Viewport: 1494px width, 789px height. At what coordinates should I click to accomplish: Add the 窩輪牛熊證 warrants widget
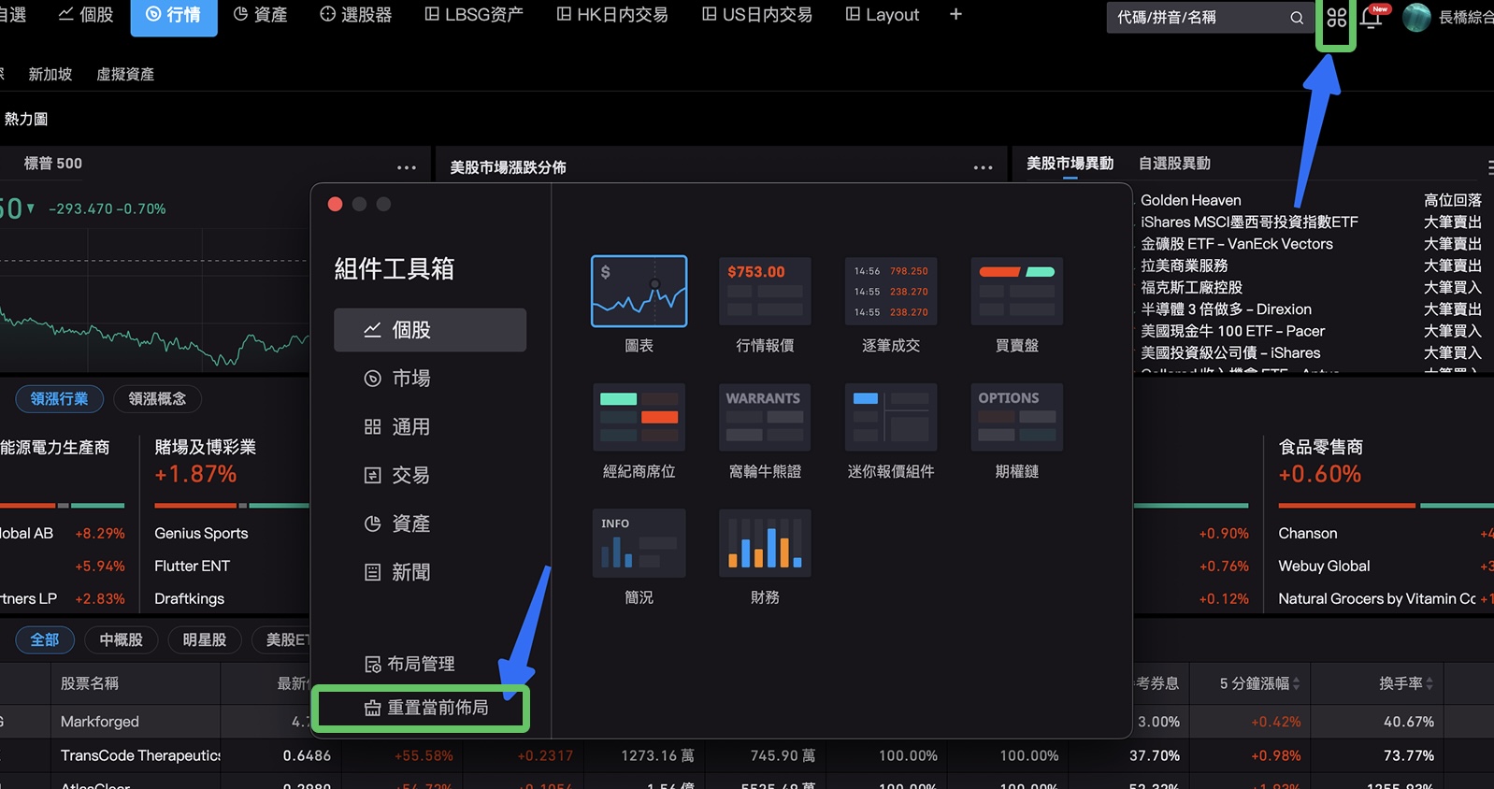tap(764, 418)
